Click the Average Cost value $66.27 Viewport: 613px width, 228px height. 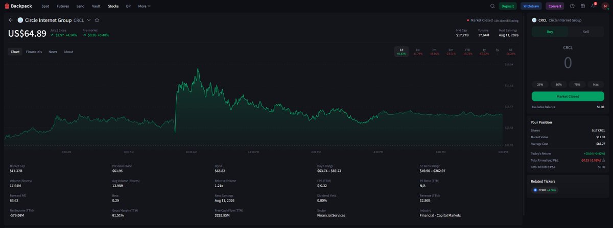600,144
